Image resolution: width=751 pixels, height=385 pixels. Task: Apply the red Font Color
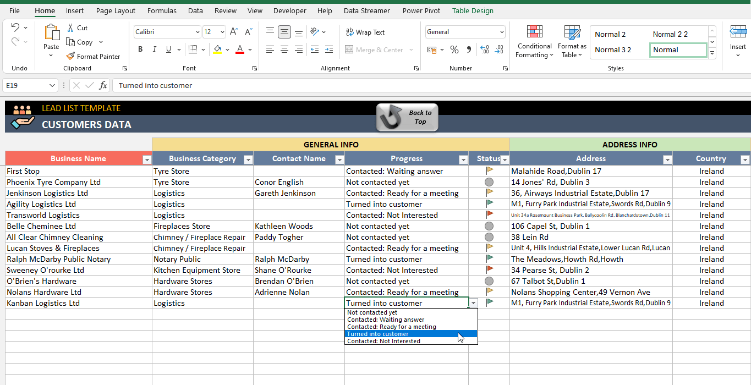pos(240,50)
